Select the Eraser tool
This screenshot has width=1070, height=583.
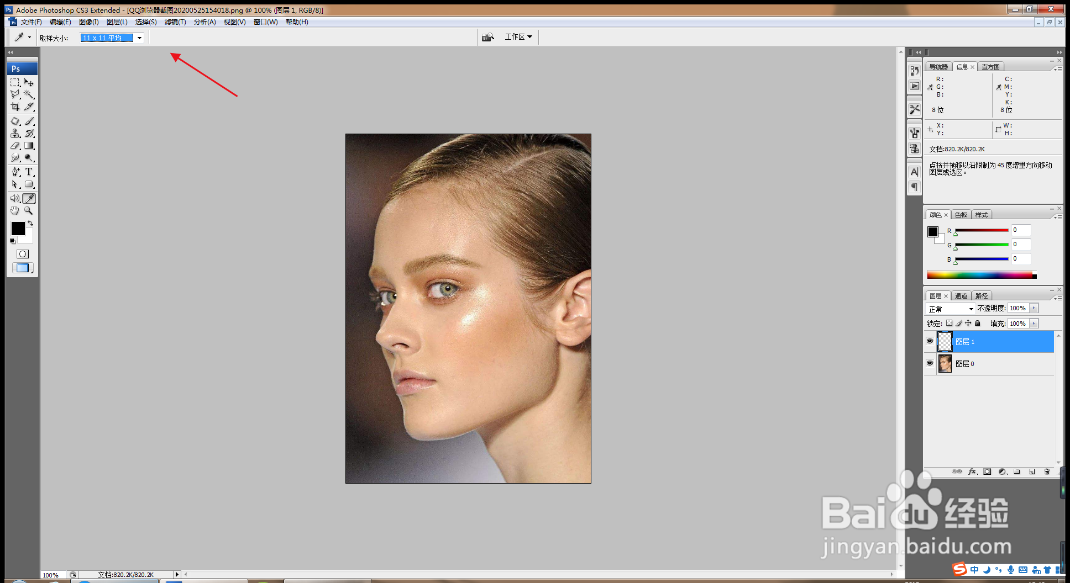(15, 146)
